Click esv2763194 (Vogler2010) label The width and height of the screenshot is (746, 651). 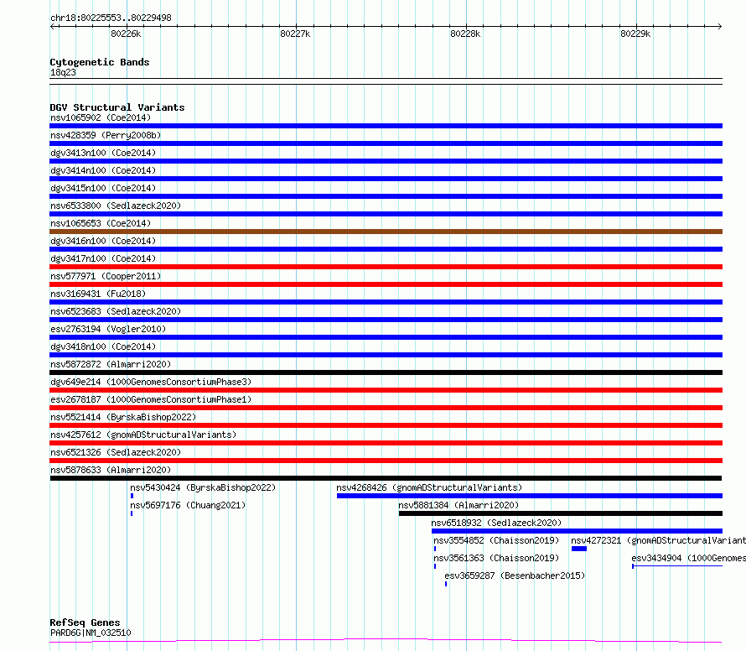(108, 329)
